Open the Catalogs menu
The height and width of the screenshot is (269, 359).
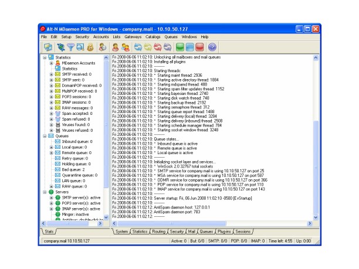153,36
